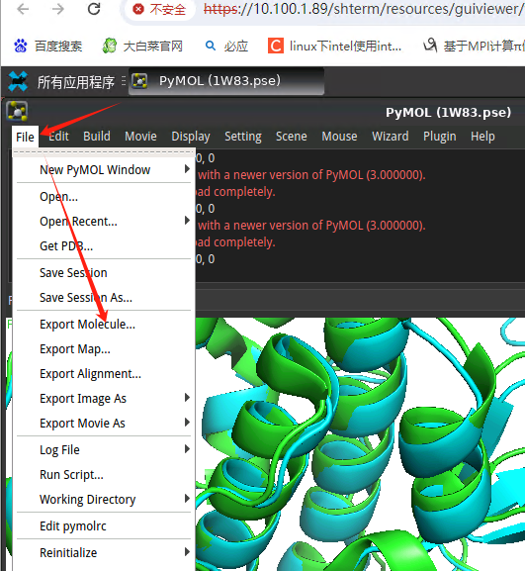Select Export Alignment... entry
Screen dimensions: 525x571
(x=104, y=374)
